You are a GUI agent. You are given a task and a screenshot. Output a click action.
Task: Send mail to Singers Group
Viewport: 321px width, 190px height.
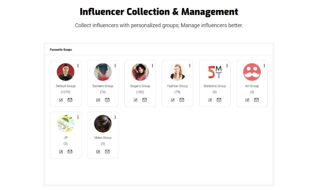pos(144,100)
